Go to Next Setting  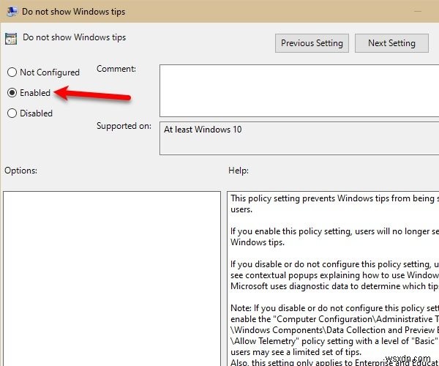coord(391,43)
